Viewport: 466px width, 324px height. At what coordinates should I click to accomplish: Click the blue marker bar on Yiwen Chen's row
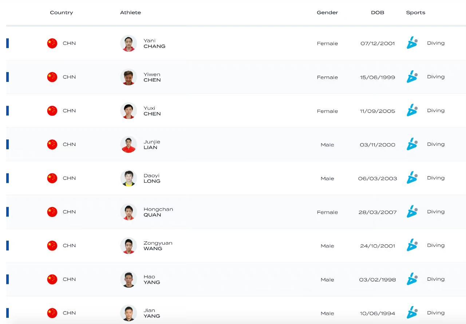point(8,77)
